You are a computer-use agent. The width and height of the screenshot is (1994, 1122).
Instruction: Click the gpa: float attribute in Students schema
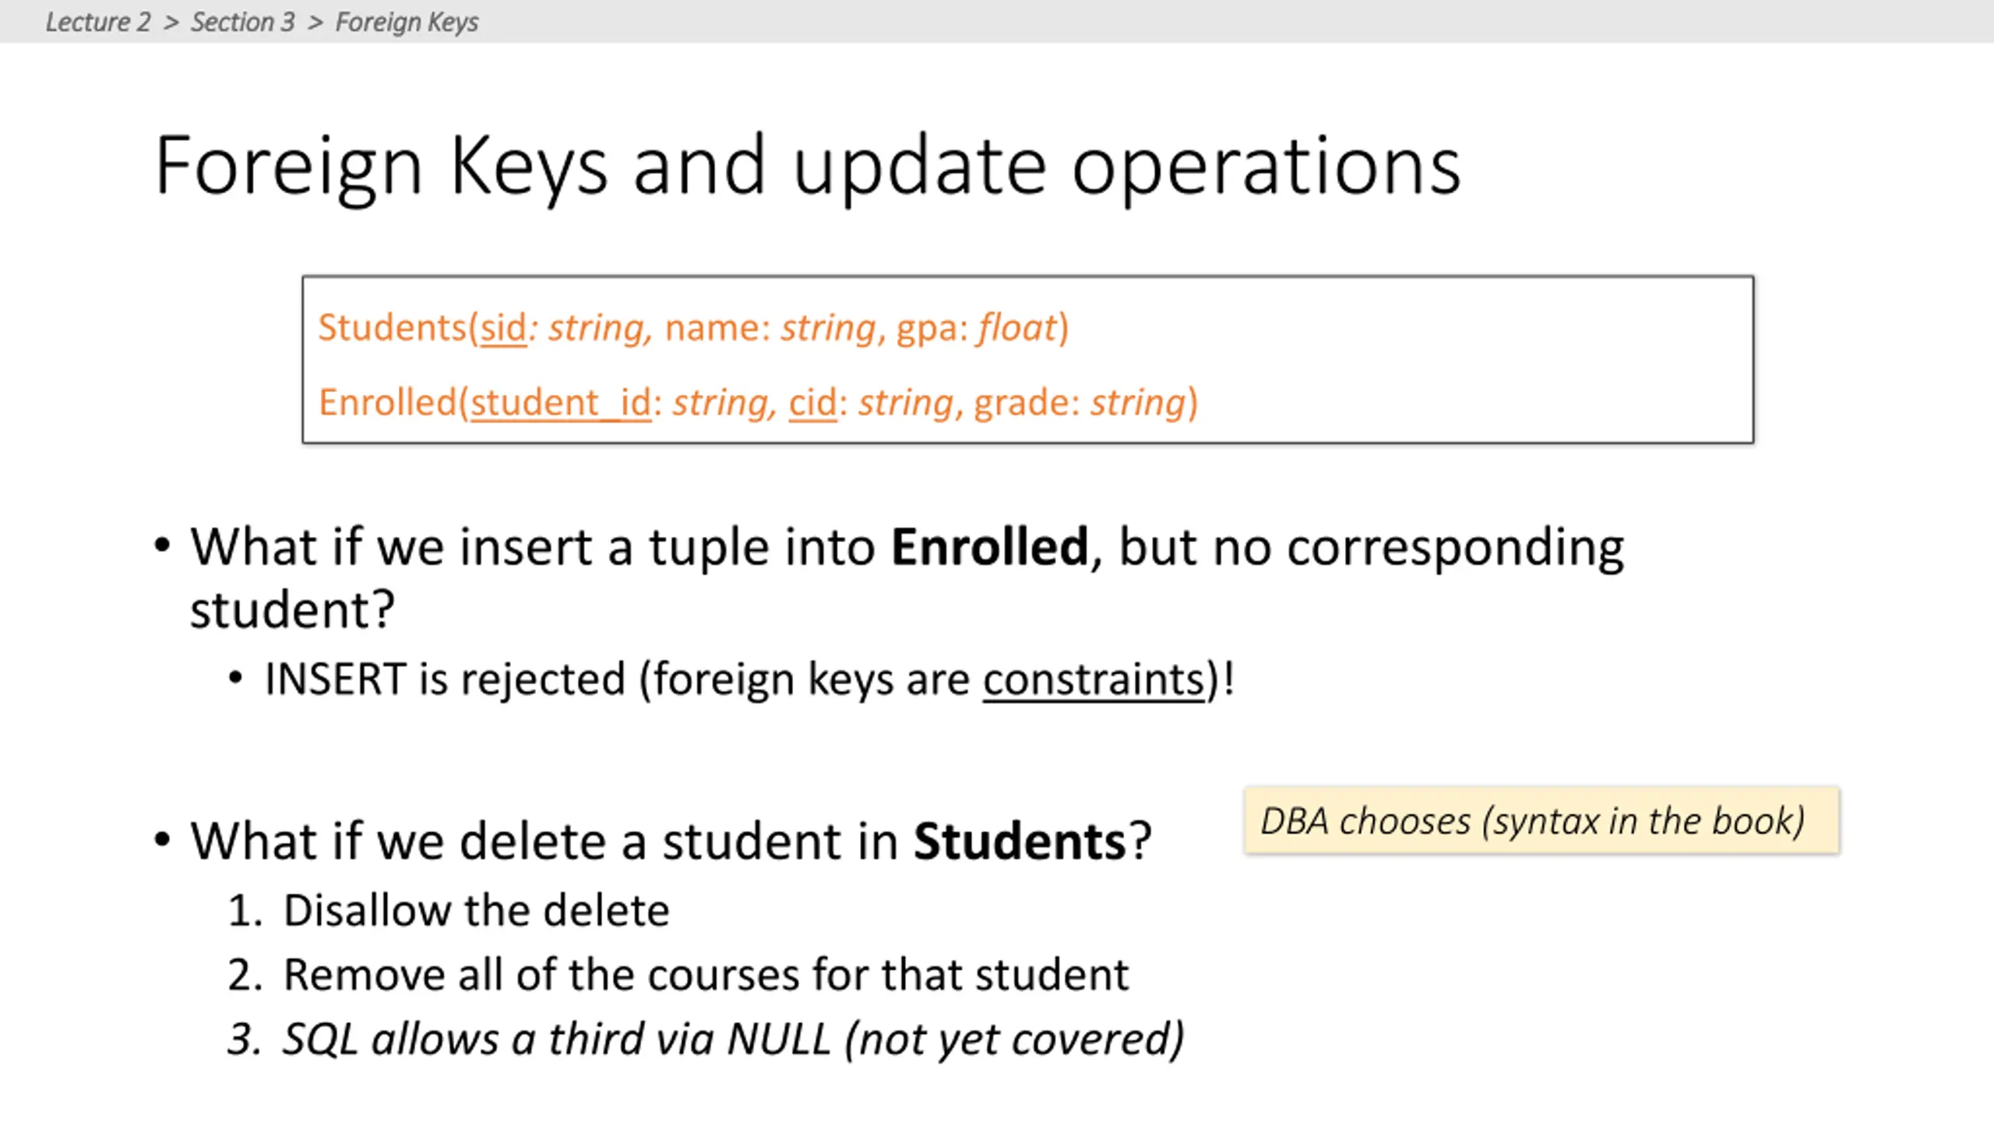[977, 328]
